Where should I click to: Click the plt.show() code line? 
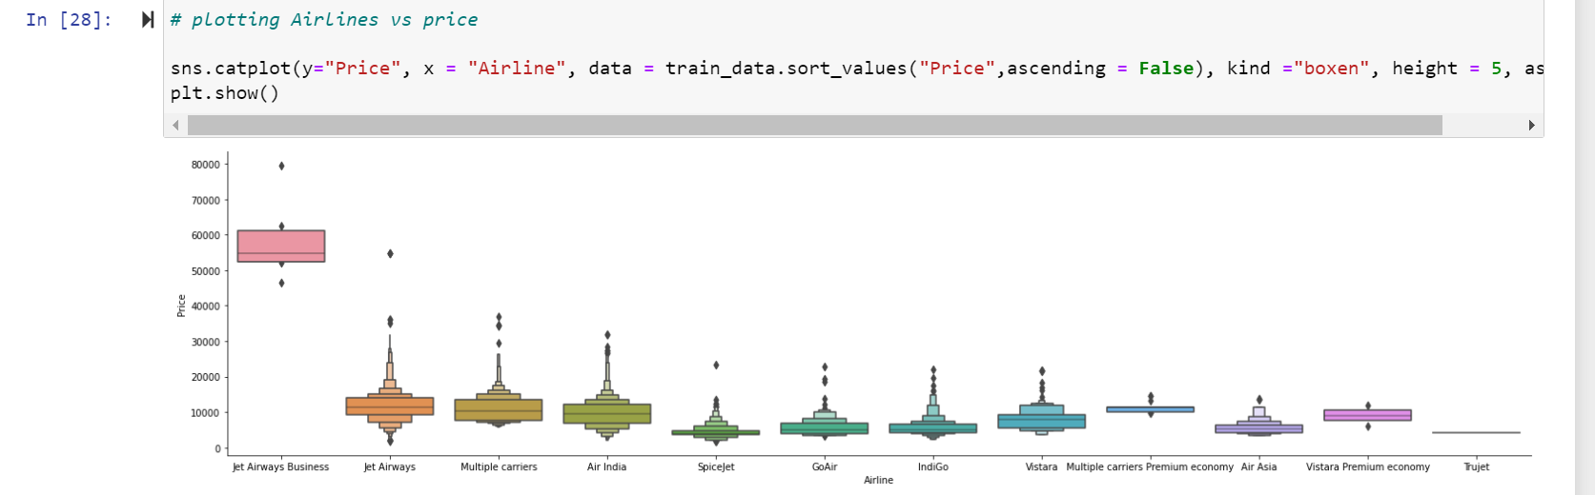(225, 93)
